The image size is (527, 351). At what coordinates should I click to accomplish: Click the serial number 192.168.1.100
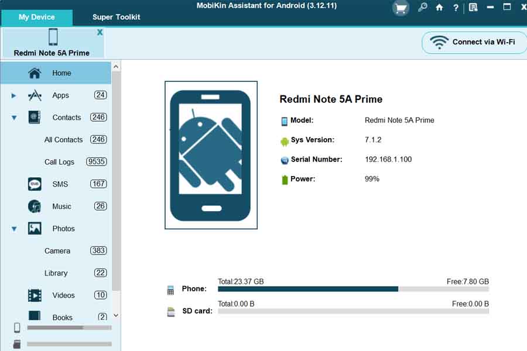[388, 160]
